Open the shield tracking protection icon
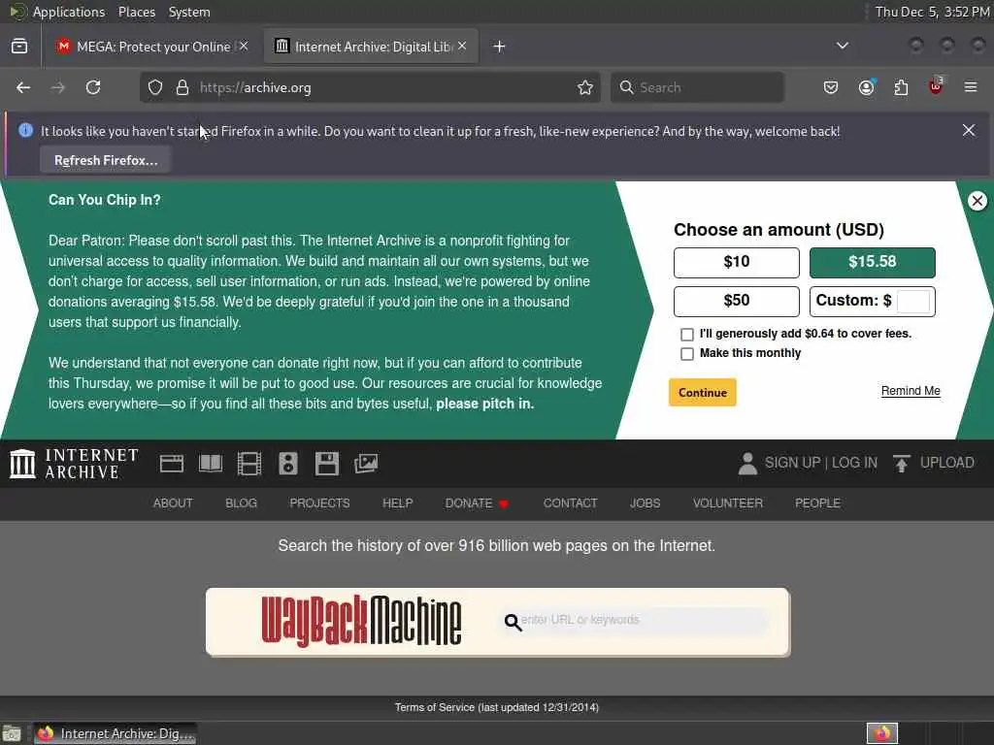This screenshot has height=745, width=994. click(155, 87)
